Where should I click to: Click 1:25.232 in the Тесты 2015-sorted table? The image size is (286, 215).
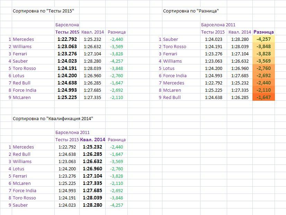[92, 39]
